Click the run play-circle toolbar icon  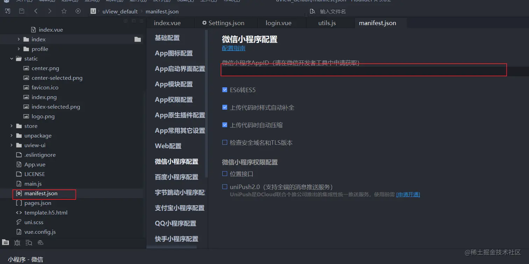point(78,11)
